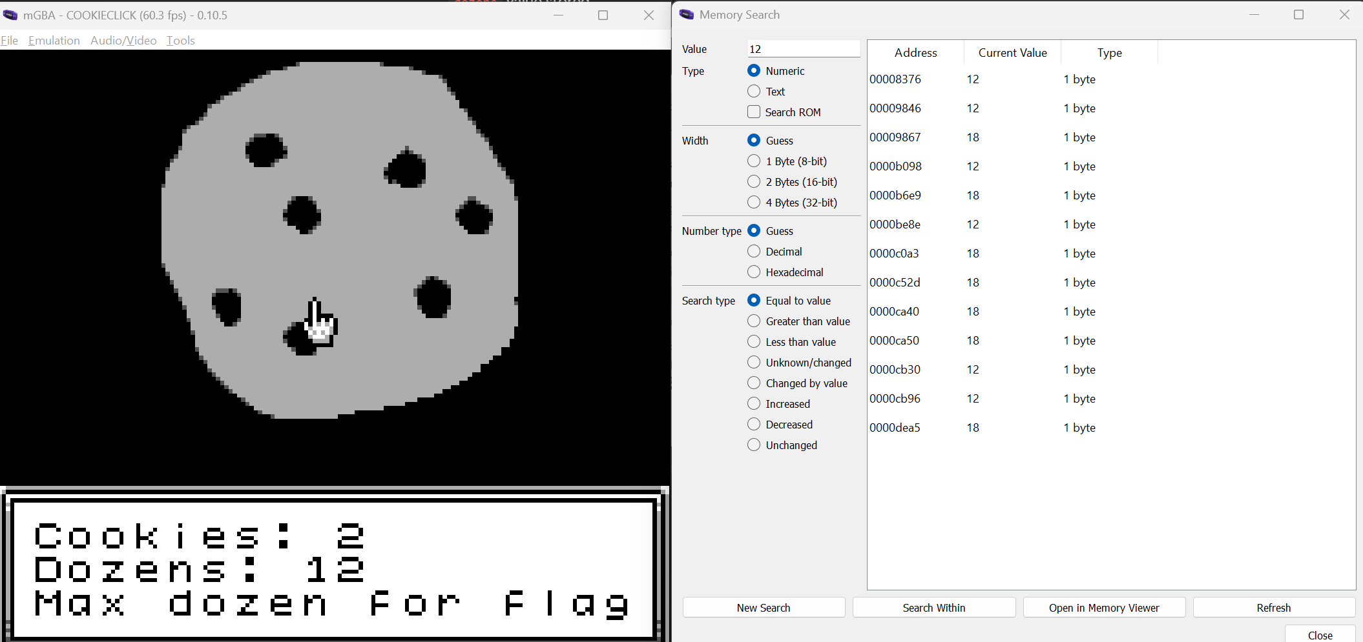Open the Audio/Video menu

pos(123,41)
